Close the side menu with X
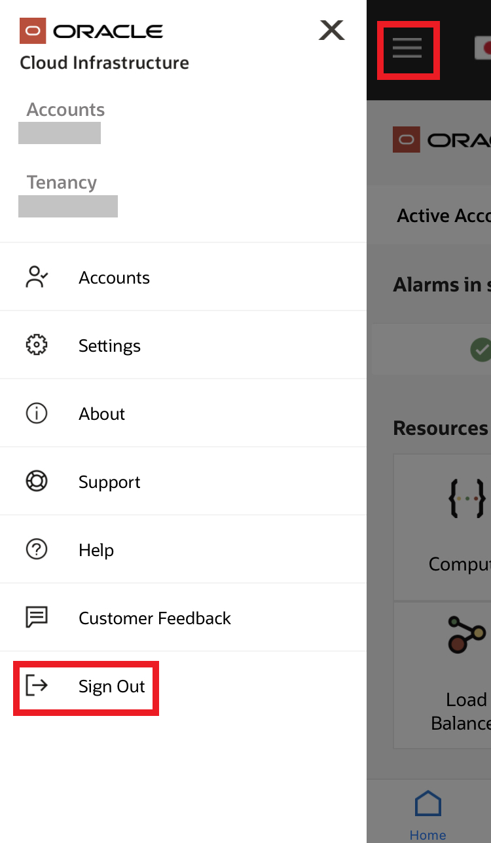 coord(331,30)
